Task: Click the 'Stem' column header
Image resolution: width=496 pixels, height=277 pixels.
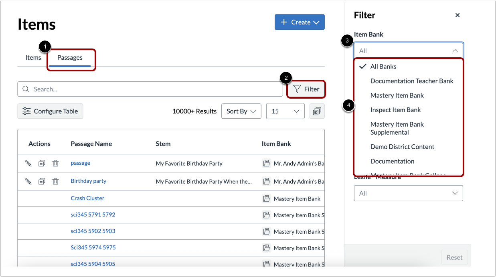Action: (163, 144)
